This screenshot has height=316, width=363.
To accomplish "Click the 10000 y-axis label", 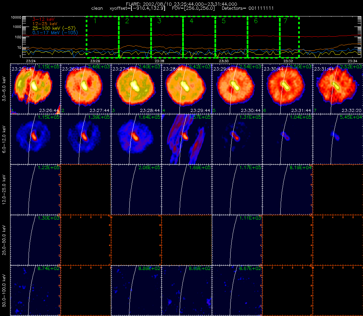I will pos(16,17).
